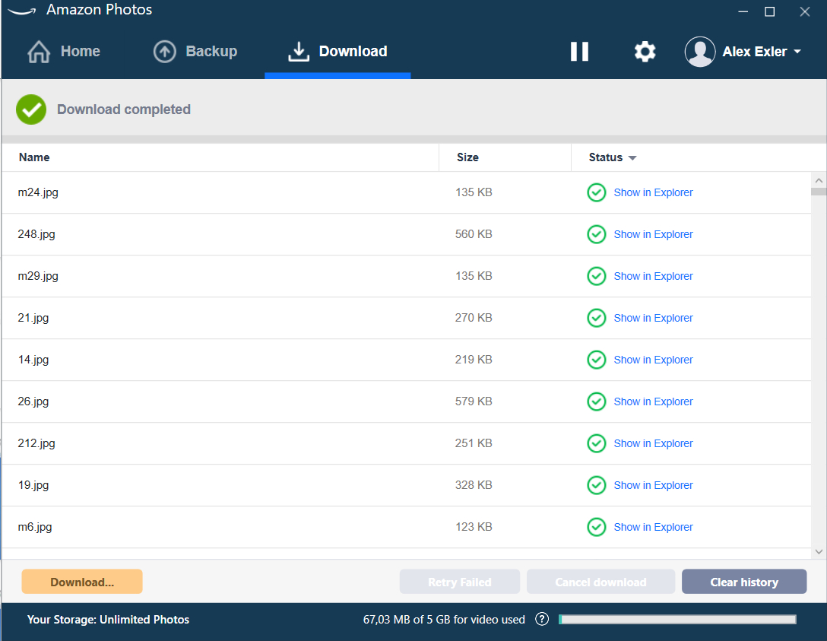Select the Download tab

pyautogui.click(x=338, y=52)
